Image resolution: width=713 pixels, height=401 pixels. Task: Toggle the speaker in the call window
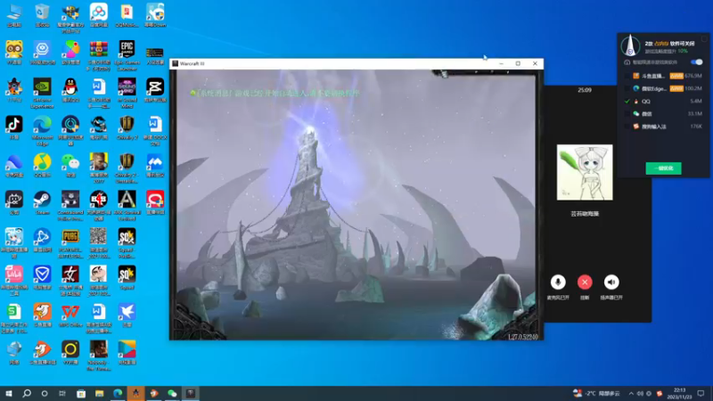[x=611, y=282]
